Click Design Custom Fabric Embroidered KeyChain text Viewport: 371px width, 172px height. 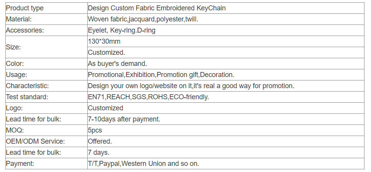[x=156, y=8]
